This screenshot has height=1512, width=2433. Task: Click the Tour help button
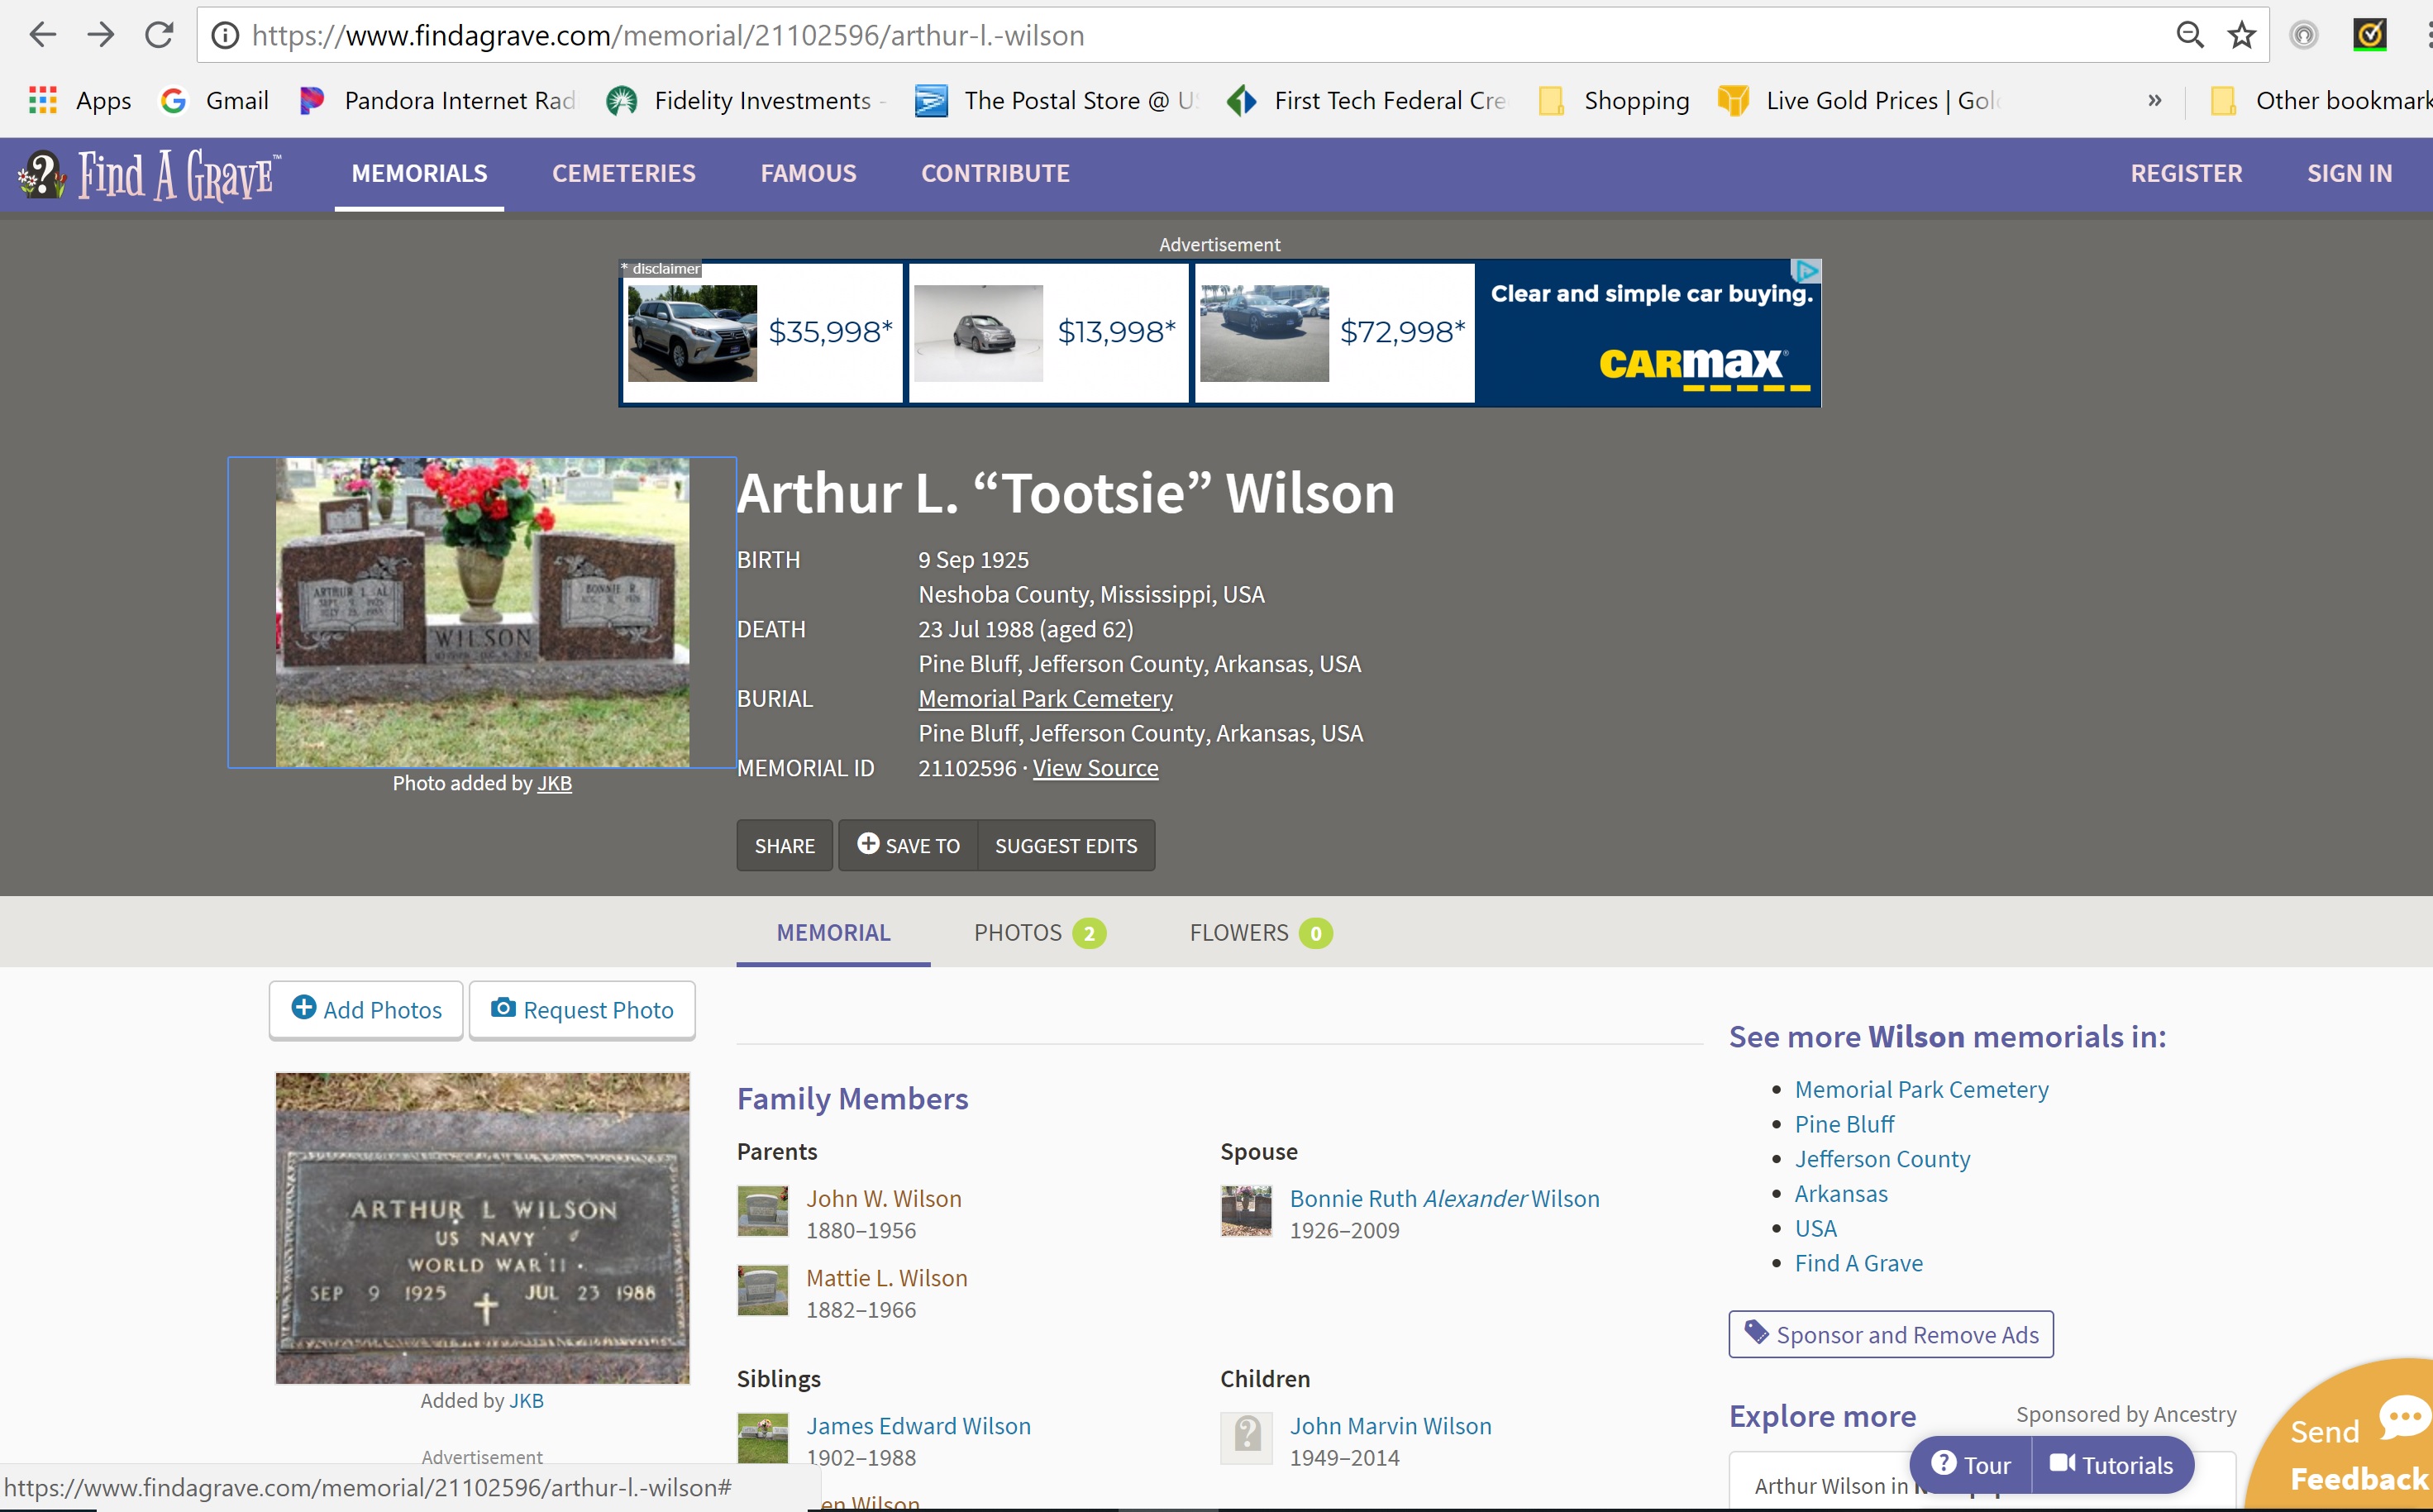click(1971, 1465)
